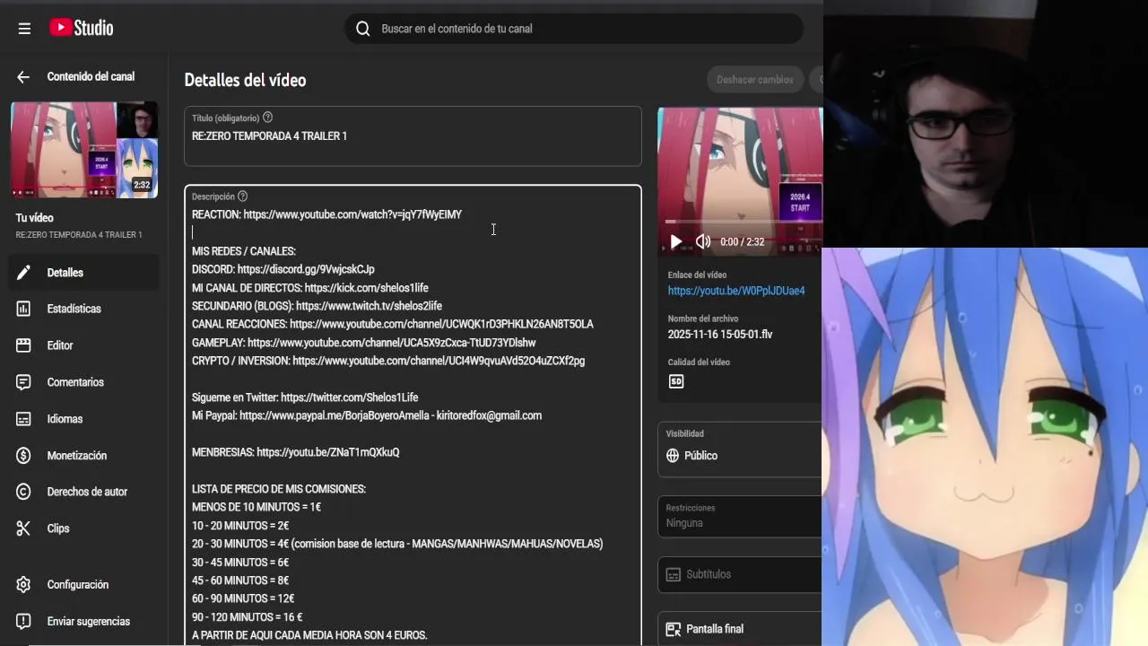Click the REACTION youtube link line

coord(326,214)
